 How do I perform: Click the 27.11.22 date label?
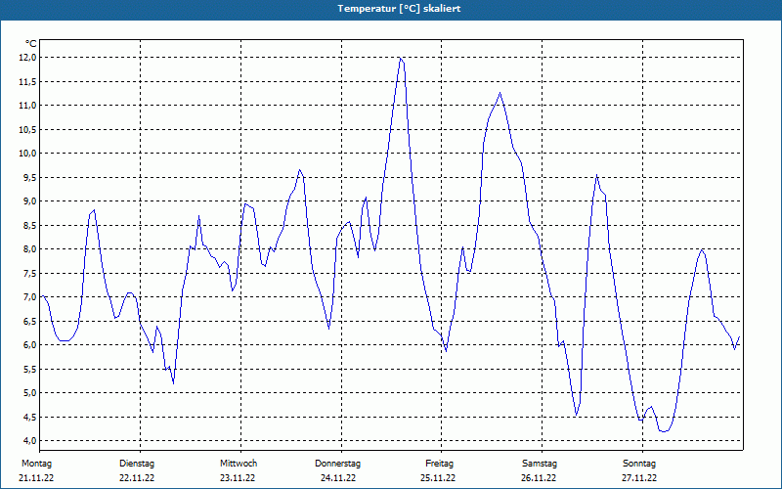(x=639, y=478)
